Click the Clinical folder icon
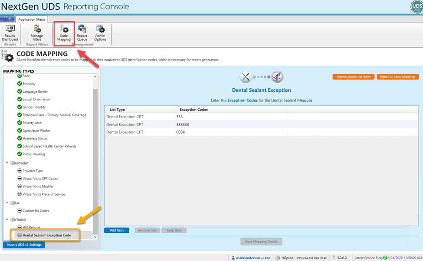The height and width of the screenshot is (261, 423). [13, 219]
